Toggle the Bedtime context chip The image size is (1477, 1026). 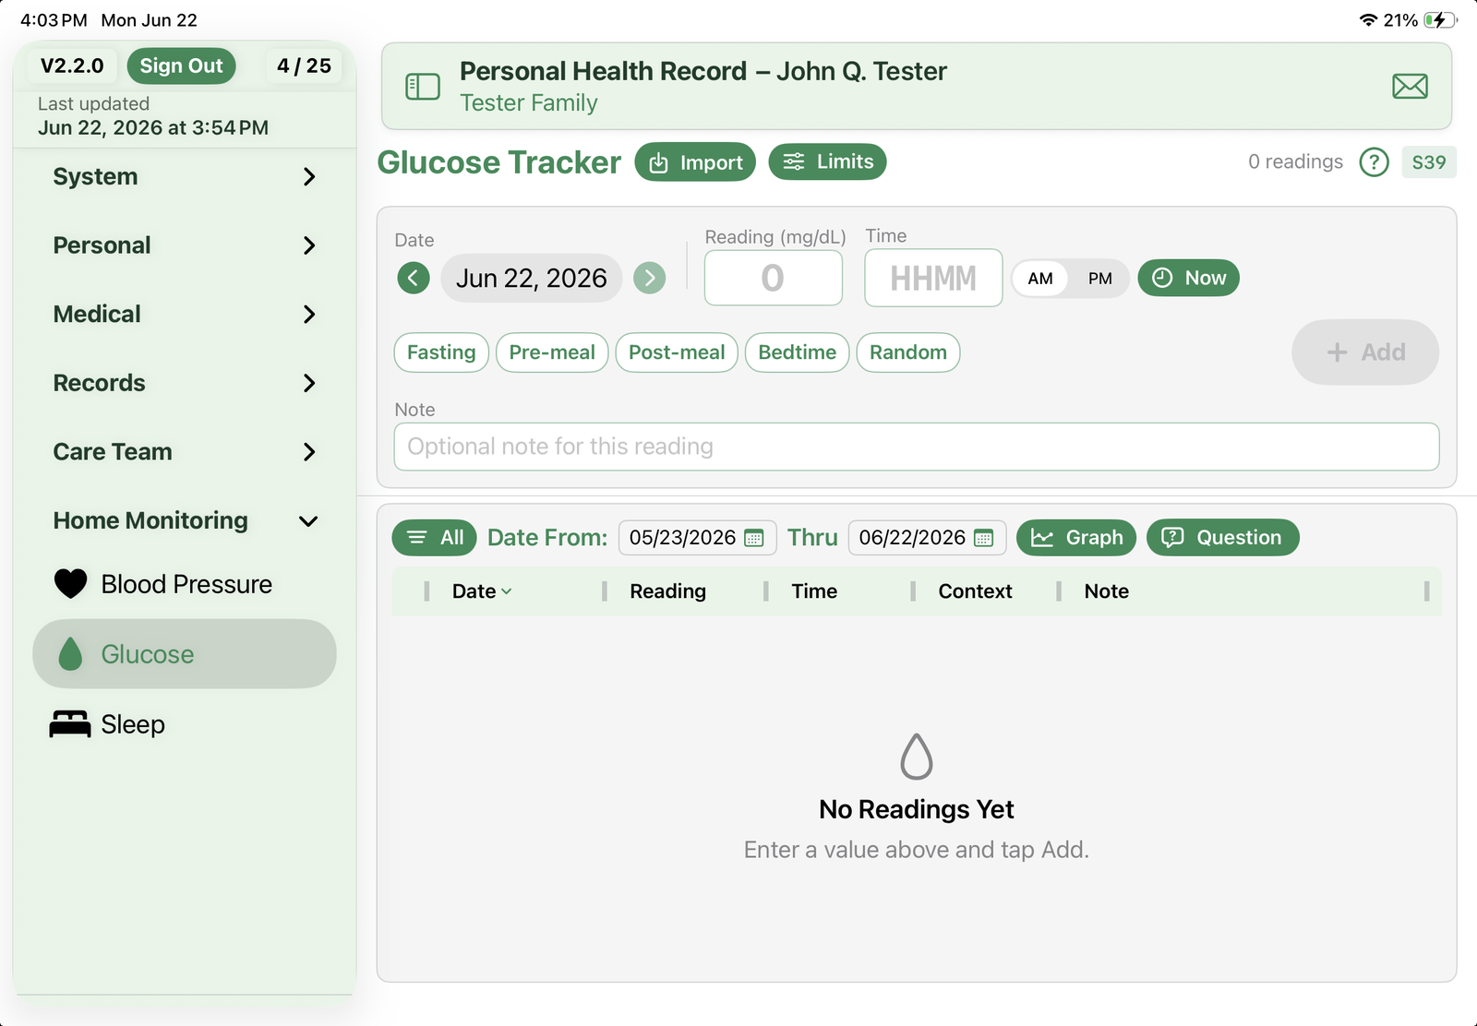pos(798,352)
